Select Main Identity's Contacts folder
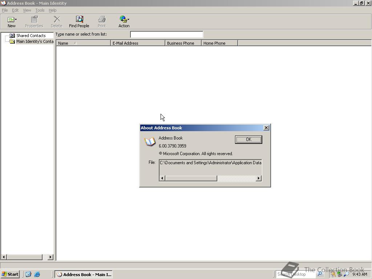Screen dimensions: 372x279 tap(35, 41)
